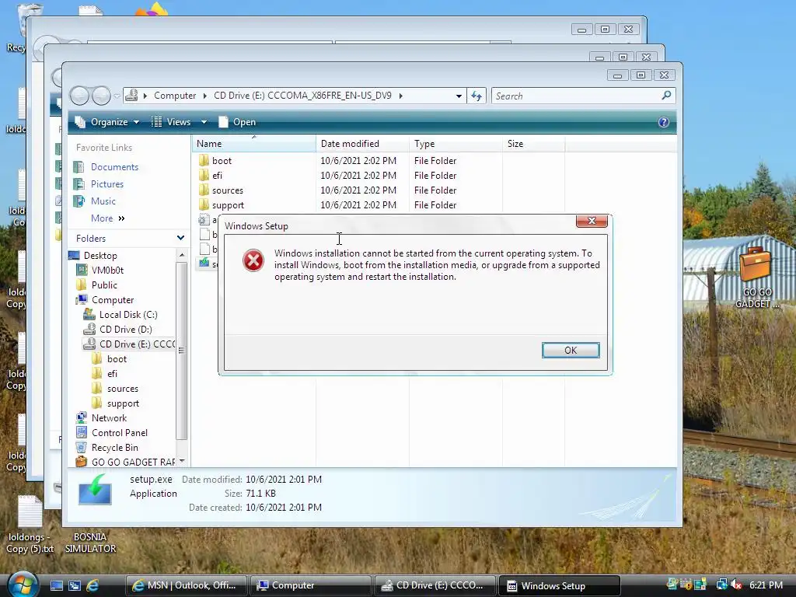Go forward in the Explorer window
796x597 pixels.
click(102, 96)
